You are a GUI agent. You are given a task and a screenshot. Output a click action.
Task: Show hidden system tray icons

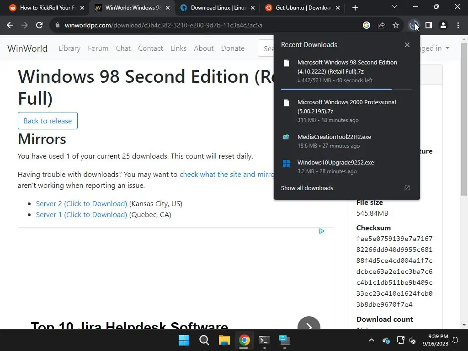pyautogui.click(x=372, y=340)
